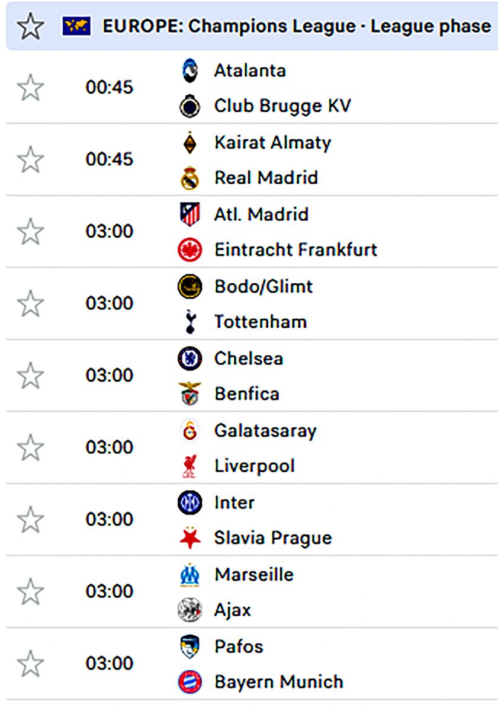The width and height of the screenshot is (498, 711).
Task: Click the Liverpool club crest
Action: pyautogui.click(x=190, y=466)
